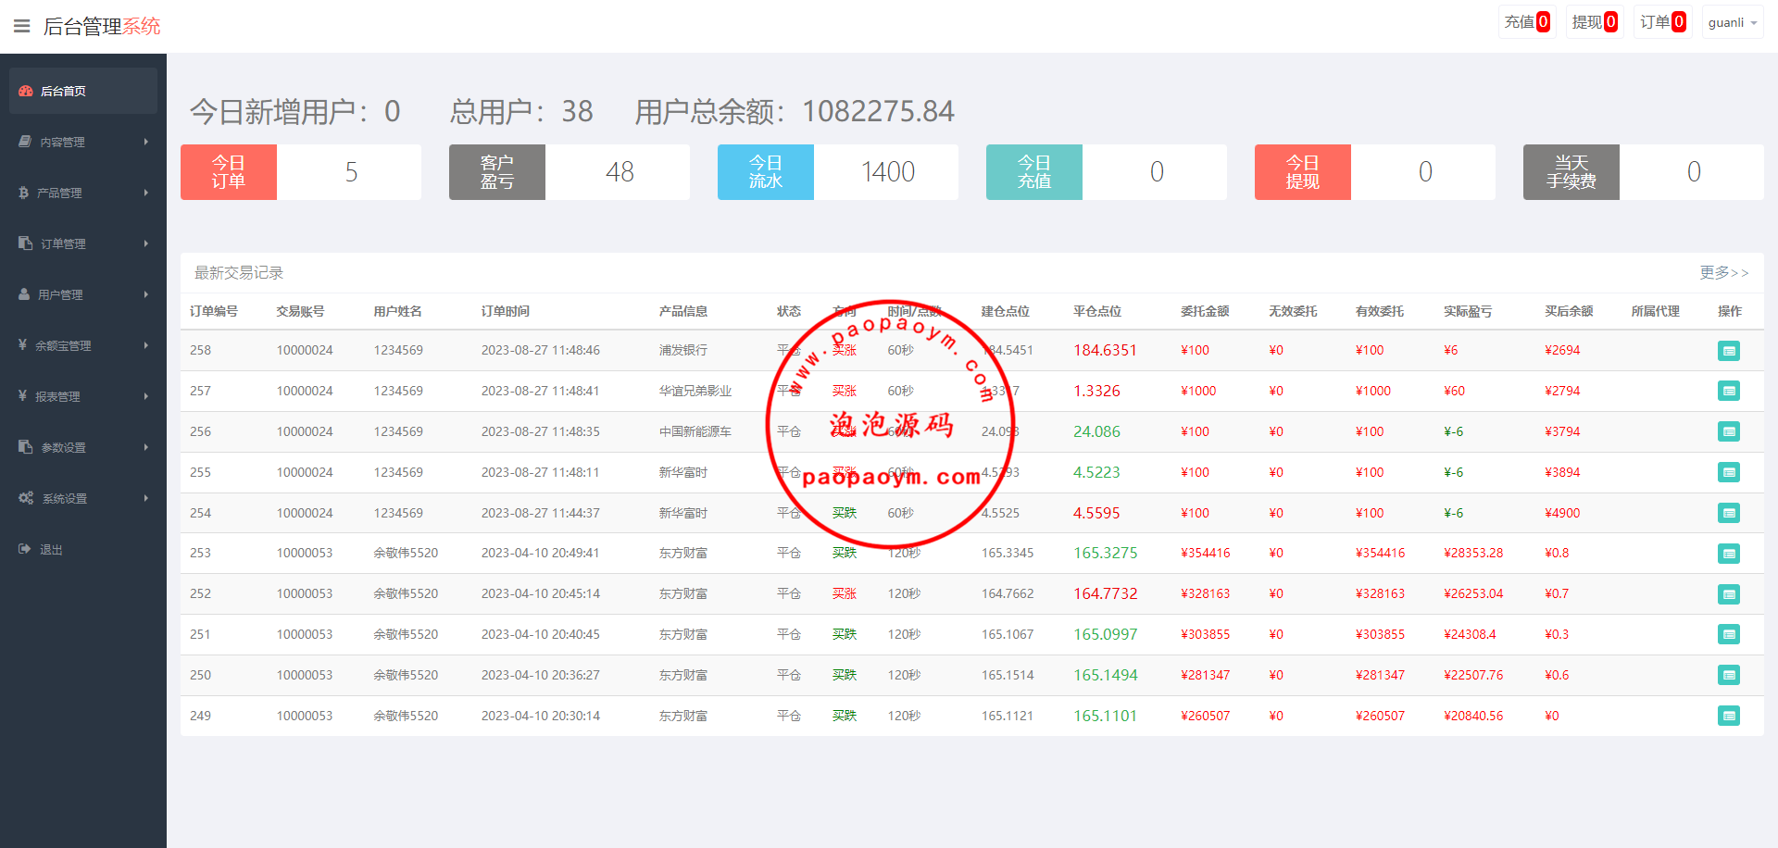1778x848 pixels.
Task: Click the 更多>> link
Action: click(x=1722, y=272)
